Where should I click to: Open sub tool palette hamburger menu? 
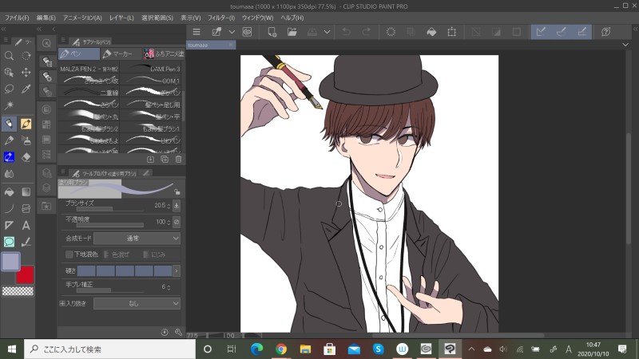[63, 41]
